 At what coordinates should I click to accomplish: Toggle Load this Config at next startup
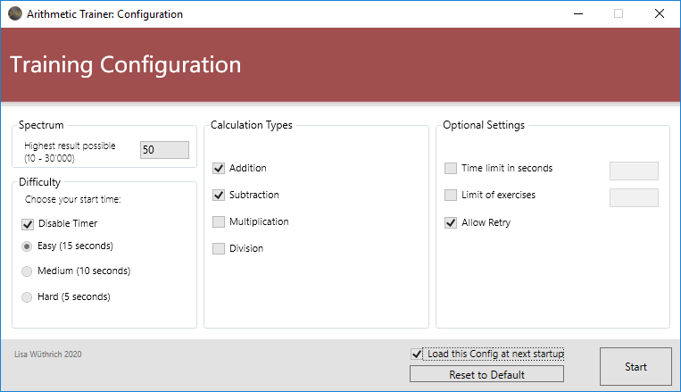[x=417, y=354]
